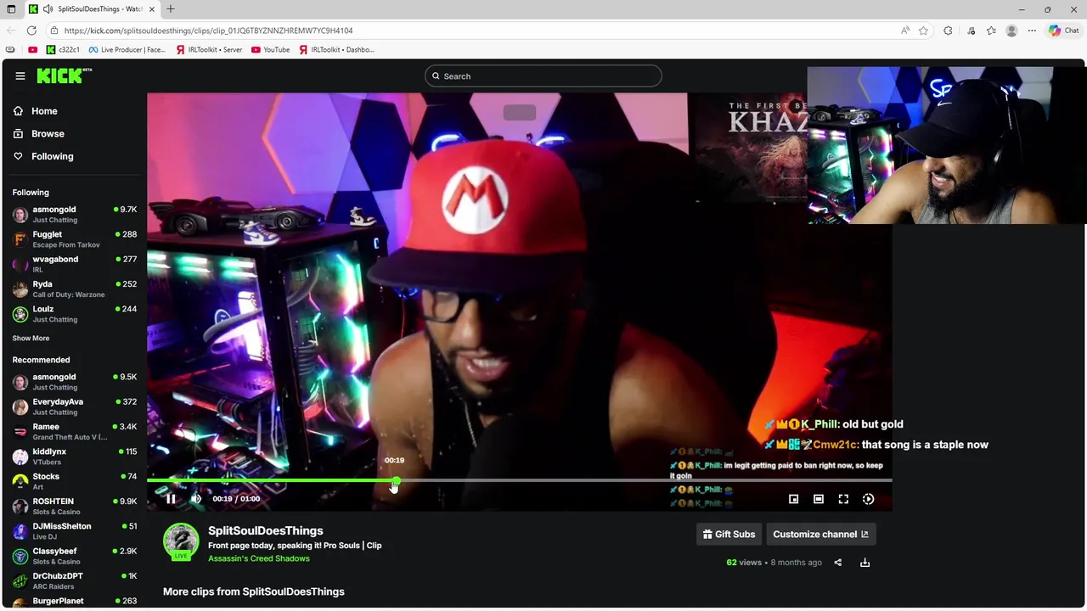Open Loulz channel in Following
The image size is (1087, 611).
74,314
